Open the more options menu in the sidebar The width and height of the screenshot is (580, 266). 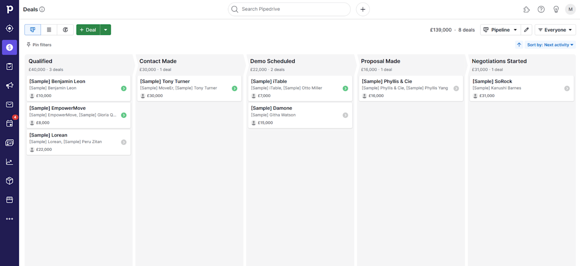click(x=10, y=219)
